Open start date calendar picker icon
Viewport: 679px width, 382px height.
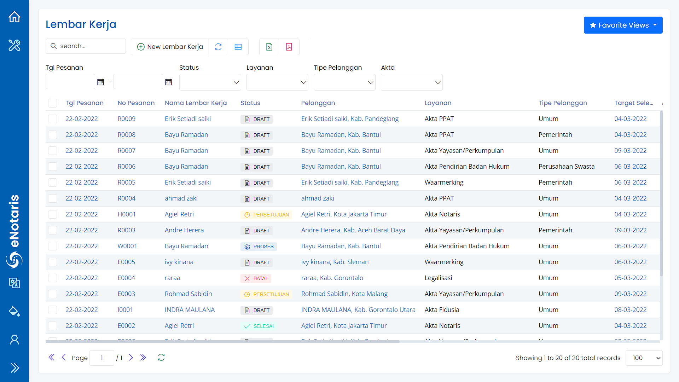point(100,82)
